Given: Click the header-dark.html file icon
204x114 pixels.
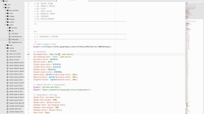Looking at the screenshot, I should click(8, 109).
